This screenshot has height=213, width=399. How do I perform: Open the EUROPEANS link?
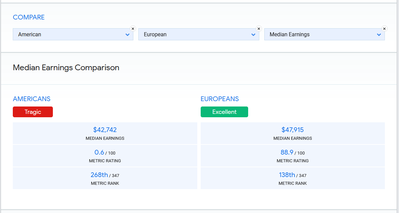[220, 99]
